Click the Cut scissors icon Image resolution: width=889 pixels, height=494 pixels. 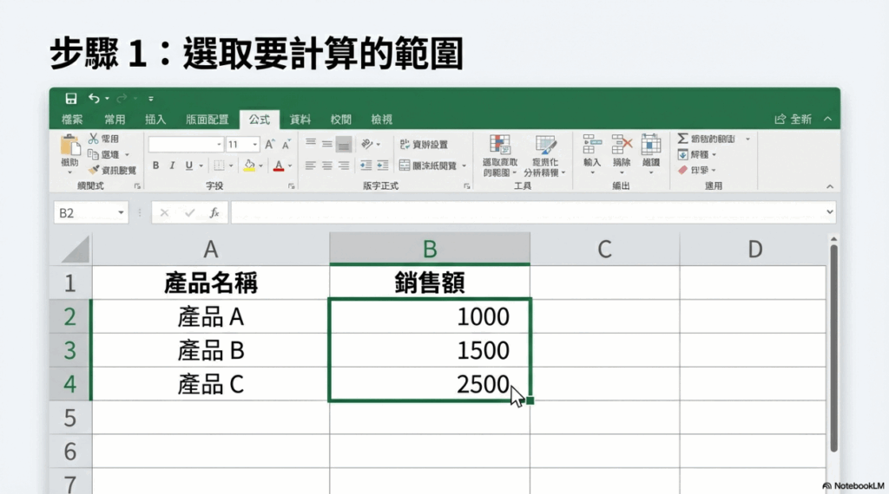[94, 139]
